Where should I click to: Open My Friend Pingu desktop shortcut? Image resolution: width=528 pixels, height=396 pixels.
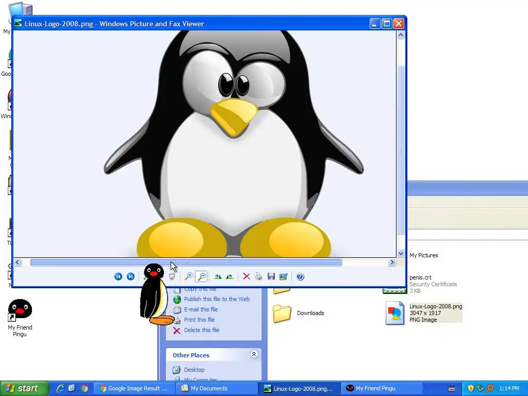point(20,318)
